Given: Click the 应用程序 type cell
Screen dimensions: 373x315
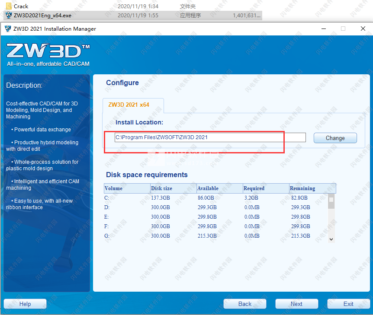Looking at the screenshot, I should (x=190, y=16).
